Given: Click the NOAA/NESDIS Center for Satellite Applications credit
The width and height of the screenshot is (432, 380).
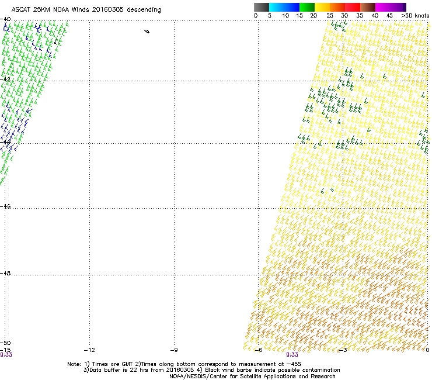Looking at the screenshot, I should (252, 376).
